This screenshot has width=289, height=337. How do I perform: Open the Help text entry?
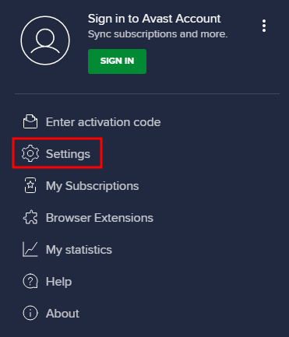(58, 282)
